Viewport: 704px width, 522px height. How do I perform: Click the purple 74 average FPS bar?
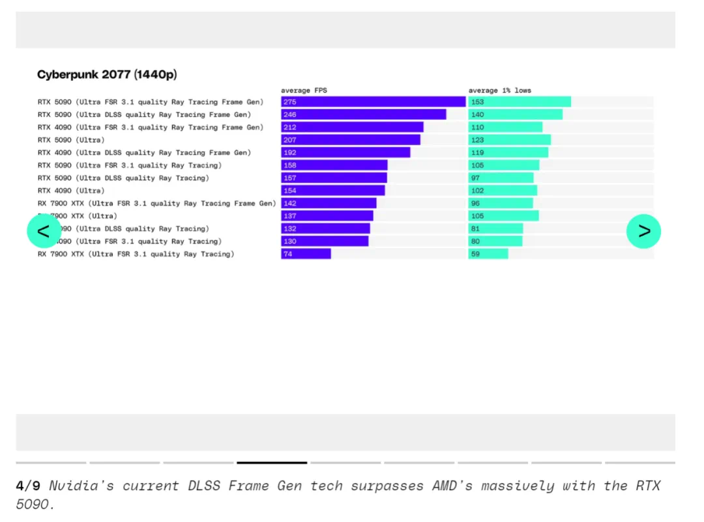click(x=306, y=254)
